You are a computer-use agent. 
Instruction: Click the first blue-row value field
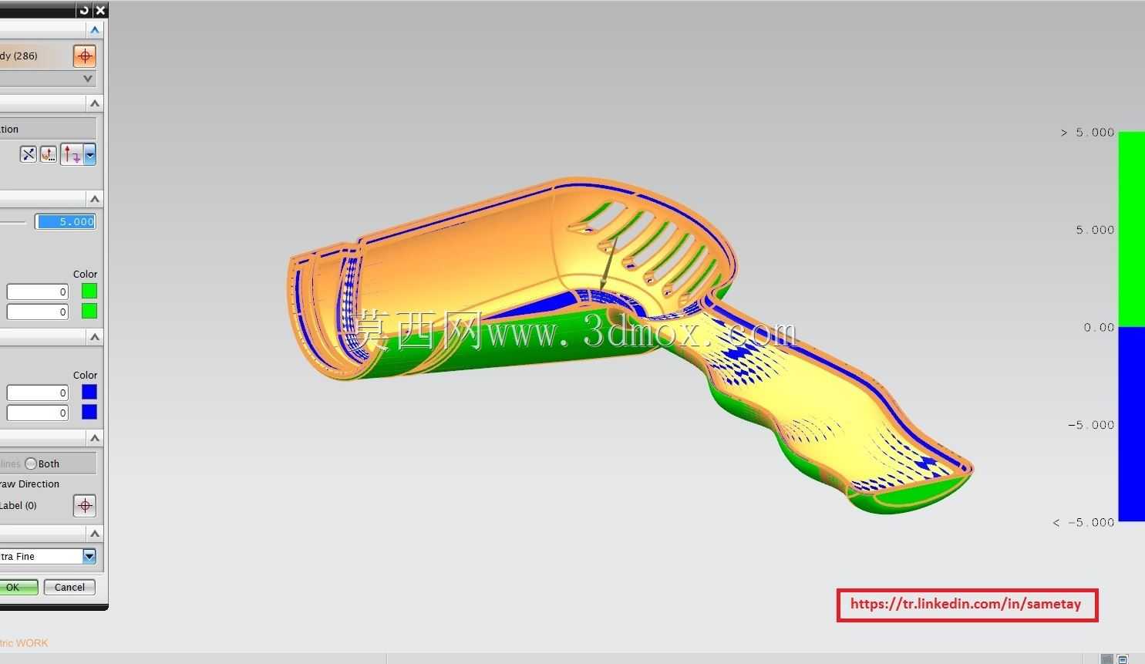click(x=38, y=393)
